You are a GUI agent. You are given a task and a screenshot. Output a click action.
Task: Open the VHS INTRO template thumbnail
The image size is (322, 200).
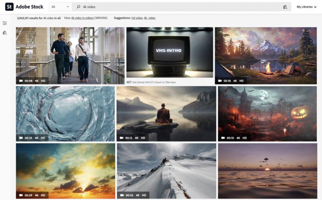(x=169, y=52)
